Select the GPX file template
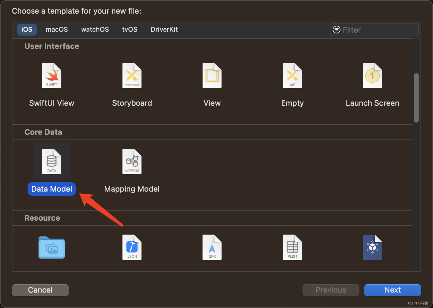 pyautogui.click(x=212, y=248)
